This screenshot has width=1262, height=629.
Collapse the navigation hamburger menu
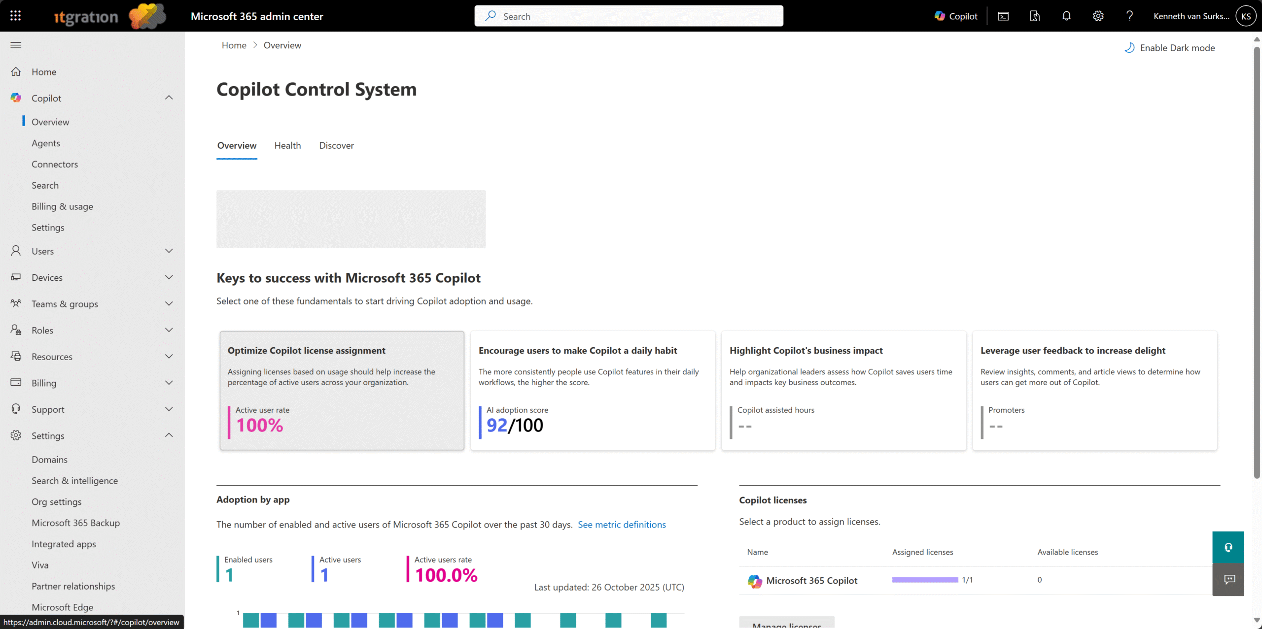pyautogui.click(x=16, y=45)
